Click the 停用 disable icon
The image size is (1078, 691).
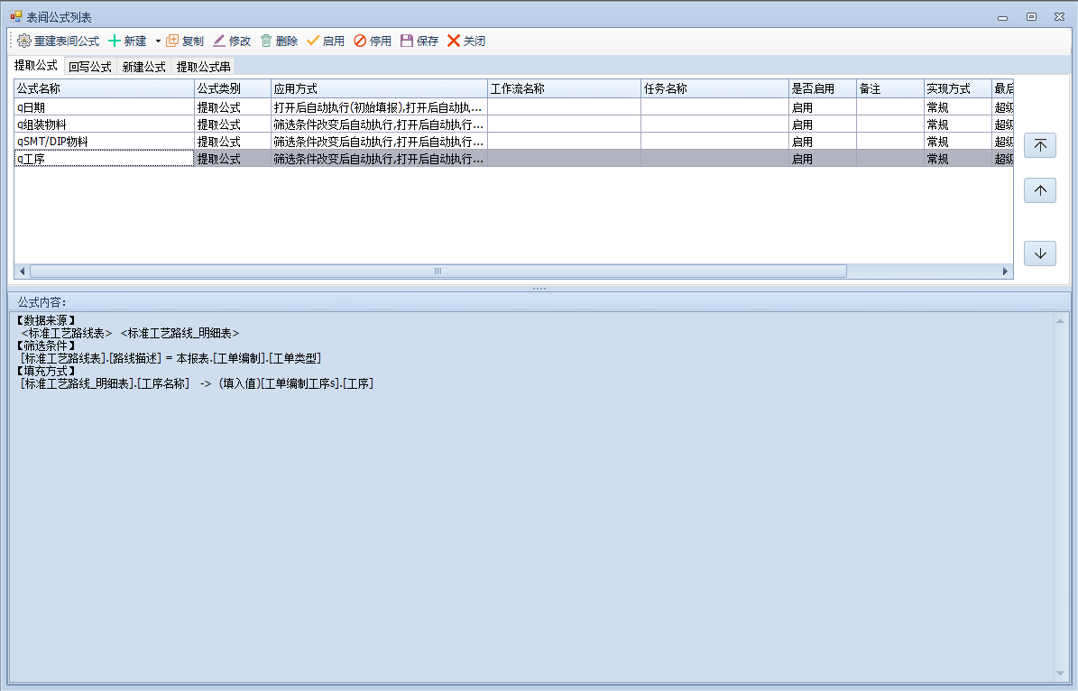(360, 41)
